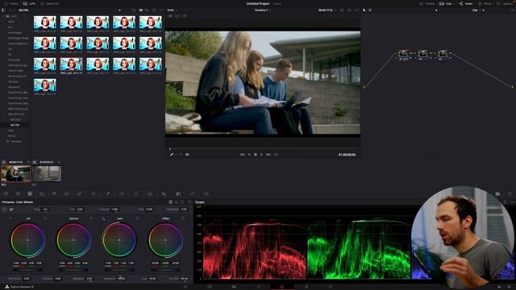Open LUT browser options ellipsis menu
Viewport: 516px width, 290px height.
[x=161, y=10]
